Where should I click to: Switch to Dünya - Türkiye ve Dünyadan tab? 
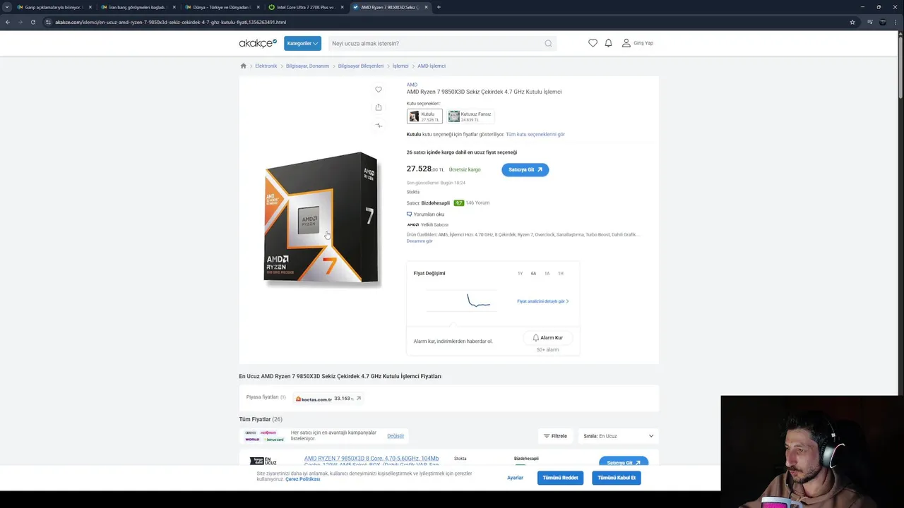pyautogui.click(x=222, y=7)
